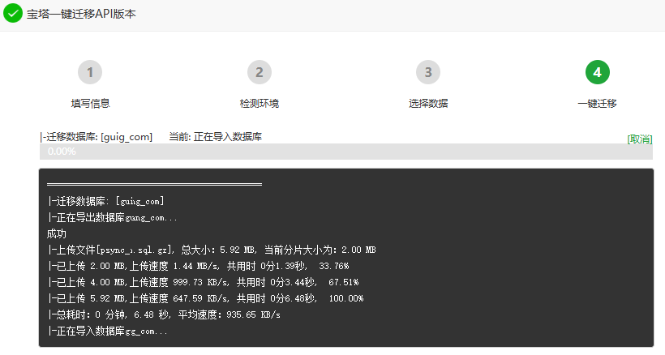
Task: Click the log line 上传文件 总大小 5.92 MB
Action: pyautogui.click(x=212, y=250)
